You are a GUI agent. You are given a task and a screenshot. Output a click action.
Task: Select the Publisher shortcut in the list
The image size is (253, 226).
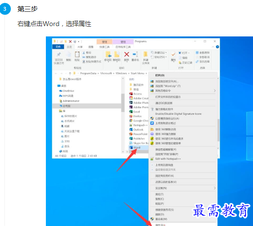[137, 138]
